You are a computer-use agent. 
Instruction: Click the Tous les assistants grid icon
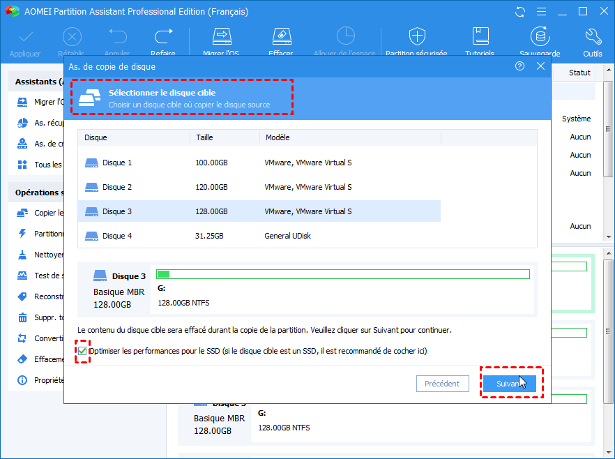(22, 165)
